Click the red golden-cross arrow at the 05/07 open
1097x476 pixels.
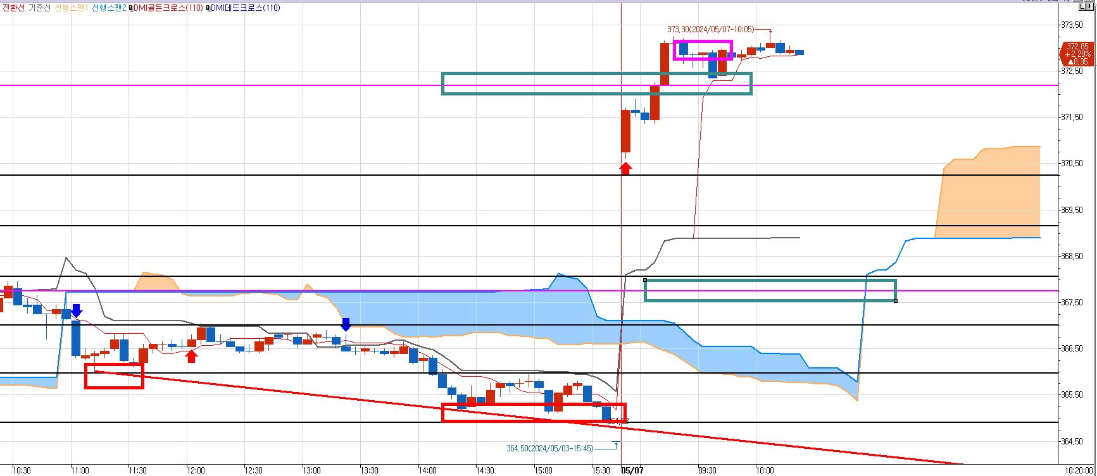point(625,168)
